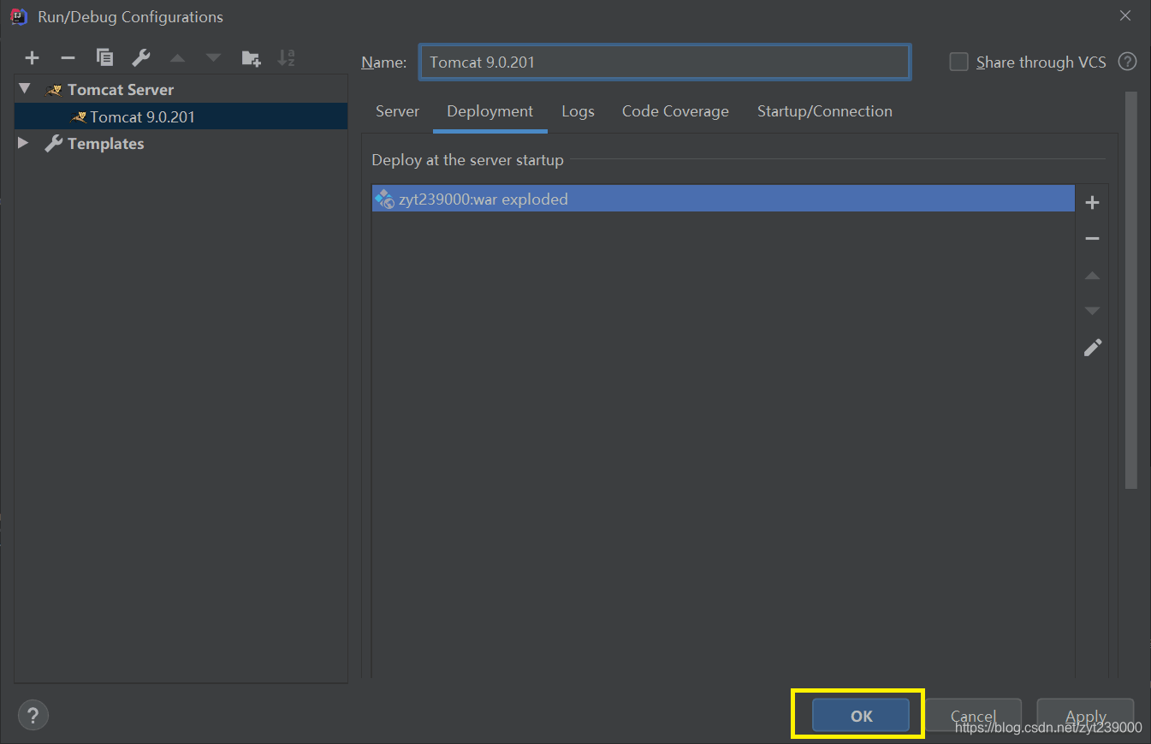Sort configurations alphabetically
Image resolution: width=1151 pixels, height=744 pixels.
tap(287, 58)
